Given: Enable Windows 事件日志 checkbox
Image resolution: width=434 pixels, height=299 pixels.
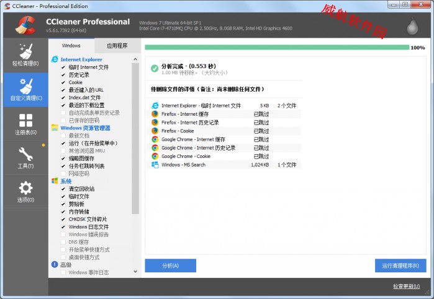Looking at the screenshot, I should [63, 272].
